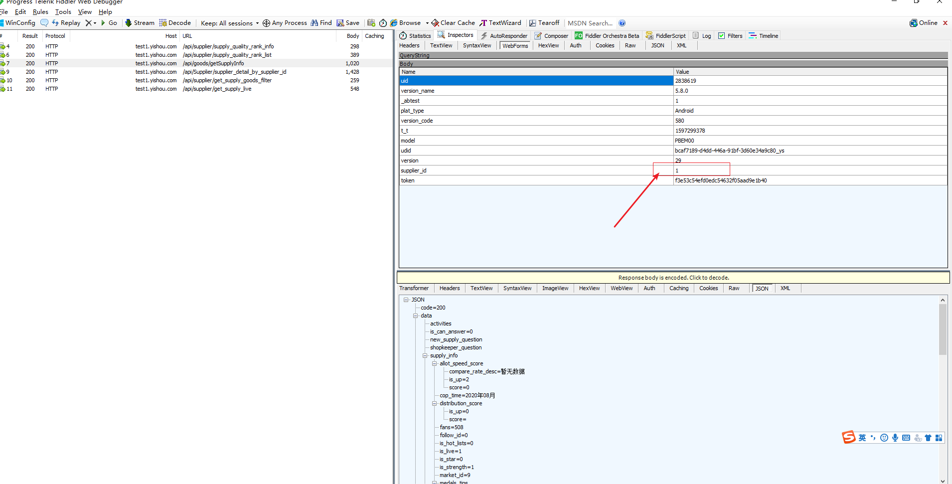Switch to the Inspectors tab
The width and height of the screenshot is (952, 484).
coord(456,35)
